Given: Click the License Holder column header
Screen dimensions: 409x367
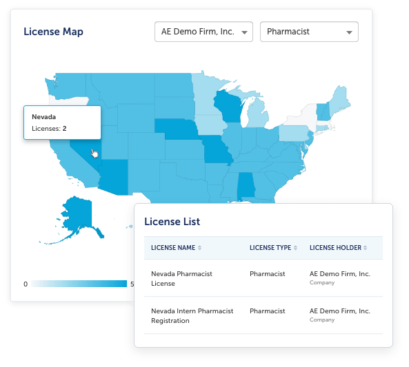Looking at the screenshot, I should 335,248.
